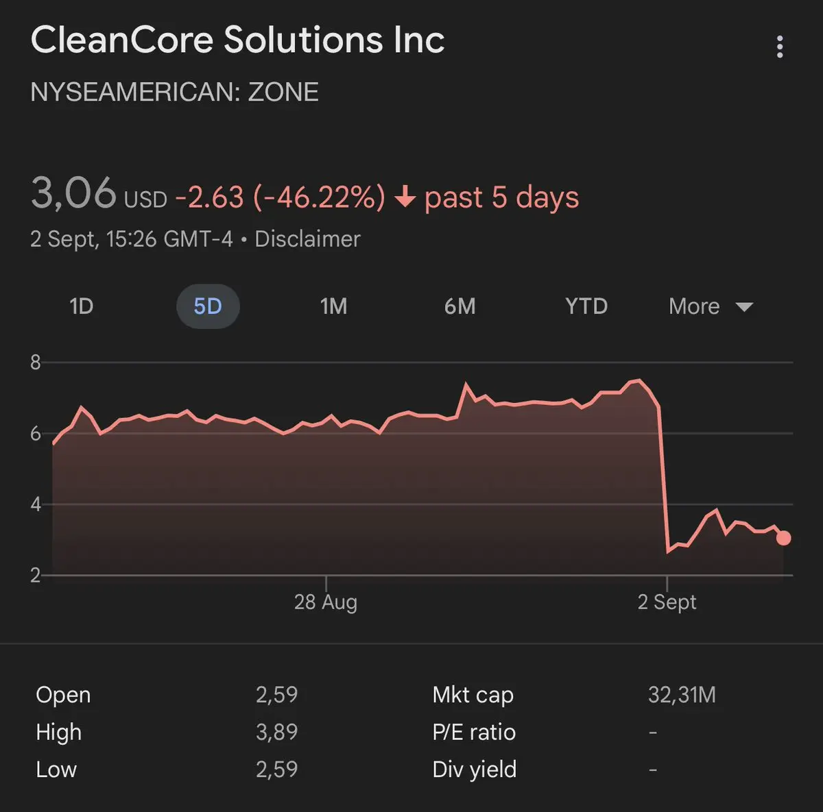Click the chart's current price endpoint dot

783,538
